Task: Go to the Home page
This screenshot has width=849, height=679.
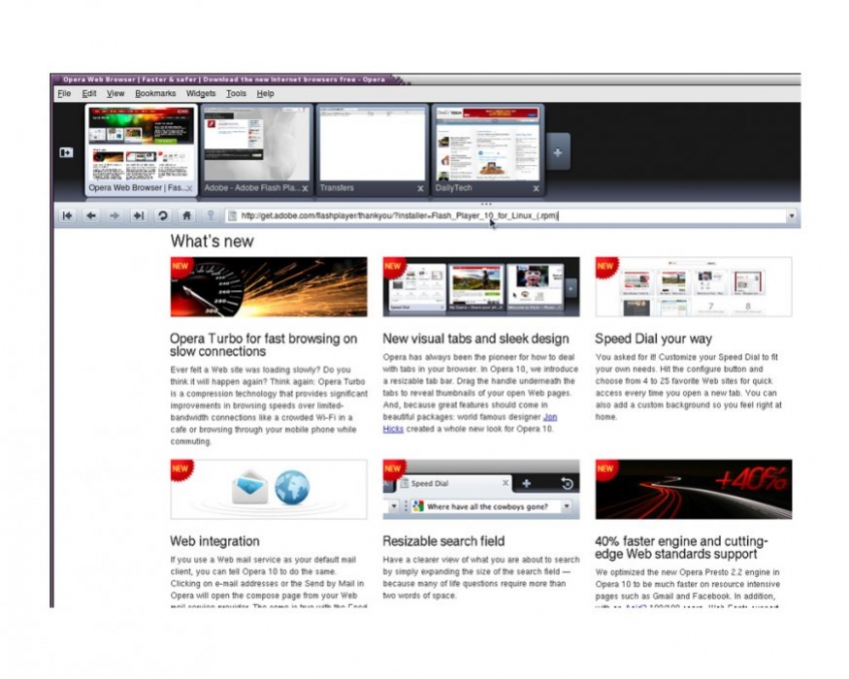Action: point(186,216)
